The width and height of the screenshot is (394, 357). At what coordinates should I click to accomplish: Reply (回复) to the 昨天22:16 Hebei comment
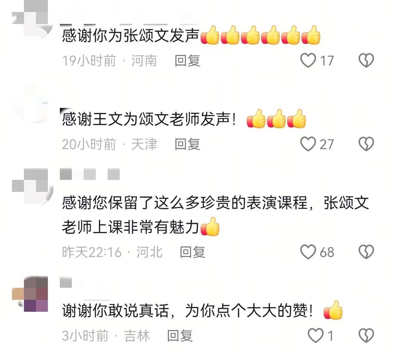[193, 252]
